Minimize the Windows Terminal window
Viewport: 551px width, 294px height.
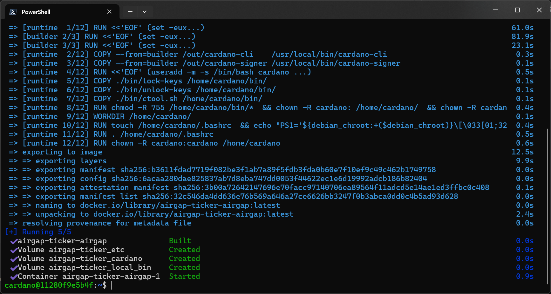(495, 10)
